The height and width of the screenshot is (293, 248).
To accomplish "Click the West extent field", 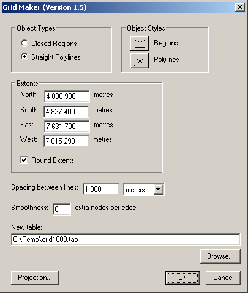I will pyautogui.click(x=66, y=141).
